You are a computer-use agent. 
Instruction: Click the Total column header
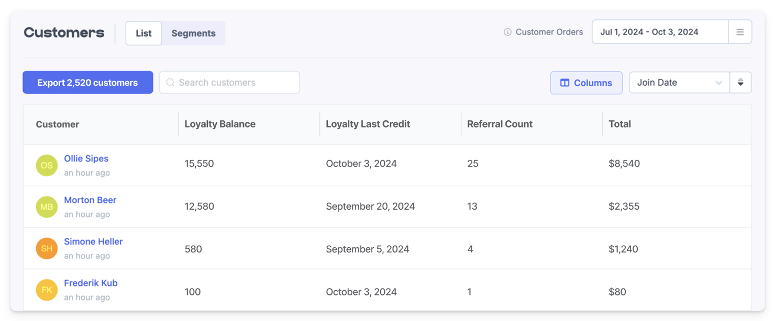click(619, 124)
